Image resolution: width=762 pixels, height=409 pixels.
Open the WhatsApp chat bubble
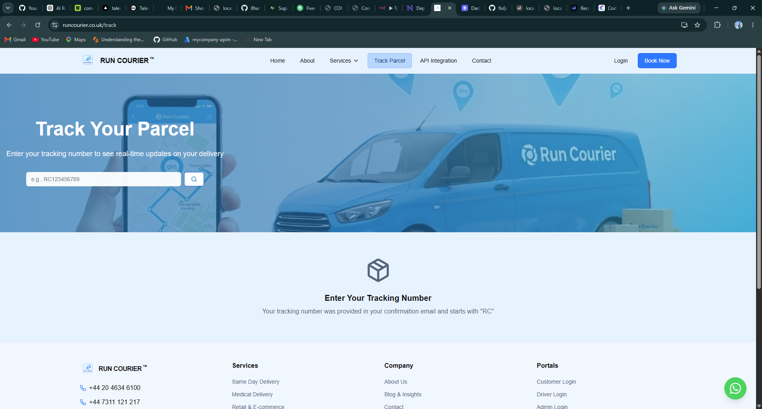tap(735, 388)
